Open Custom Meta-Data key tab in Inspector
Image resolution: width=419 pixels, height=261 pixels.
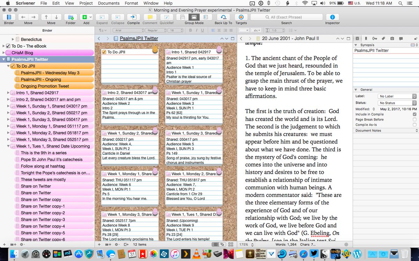pos(375,38)
